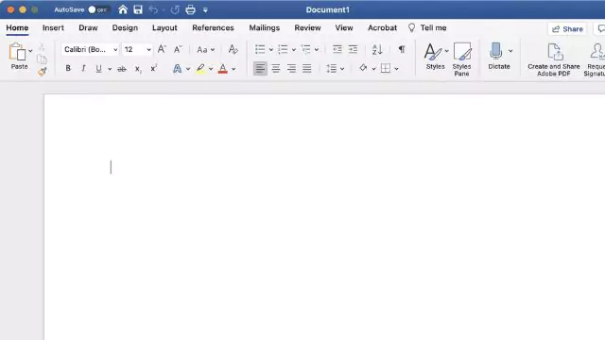Image resolution: width=605 pixels, height=340 pixels.
Task: Sort text A to Z
Action: tap(377, 49)
